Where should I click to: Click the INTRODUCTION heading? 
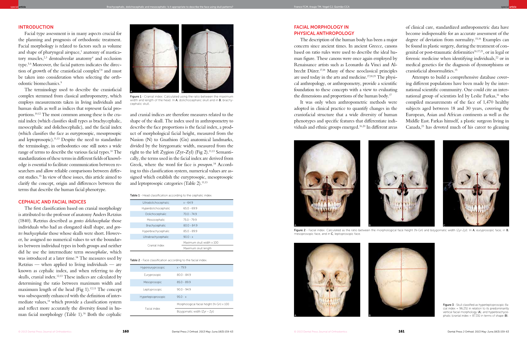pos(36,27)
